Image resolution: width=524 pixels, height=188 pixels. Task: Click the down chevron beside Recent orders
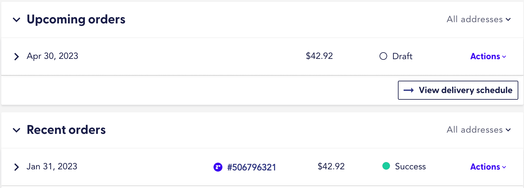tap(16, 130)
